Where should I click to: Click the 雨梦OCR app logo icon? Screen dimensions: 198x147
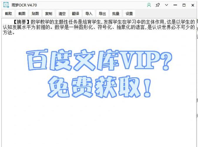pyautogui.click(x=6, y=5)
